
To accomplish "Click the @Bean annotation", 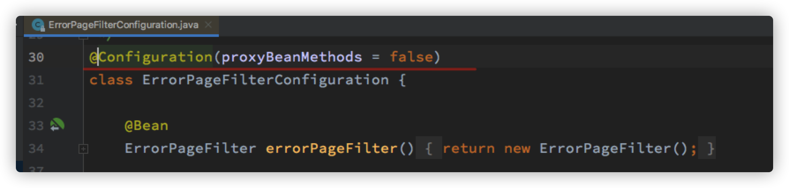I will pos(146,126).
